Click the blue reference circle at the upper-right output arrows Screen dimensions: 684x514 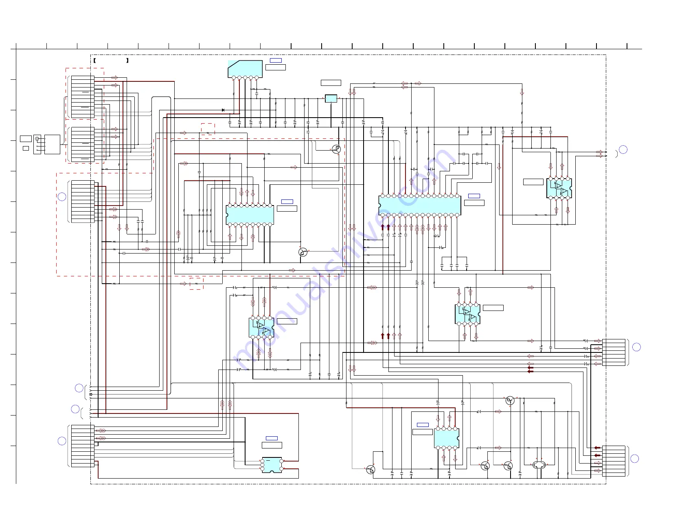click(623, 149)
